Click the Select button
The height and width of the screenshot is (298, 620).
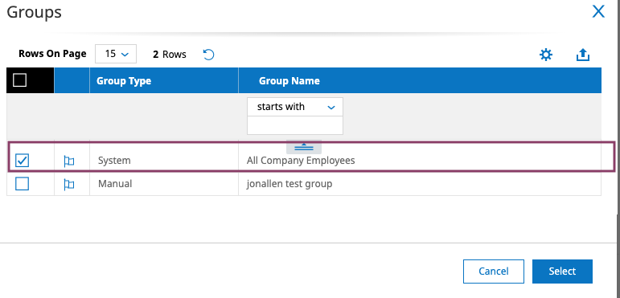coord(562,271)
